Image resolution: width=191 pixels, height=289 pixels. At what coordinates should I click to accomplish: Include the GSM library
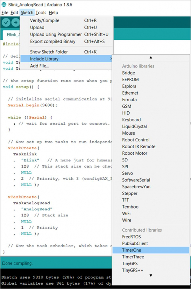pyautogui.click(x=151, y=106)
